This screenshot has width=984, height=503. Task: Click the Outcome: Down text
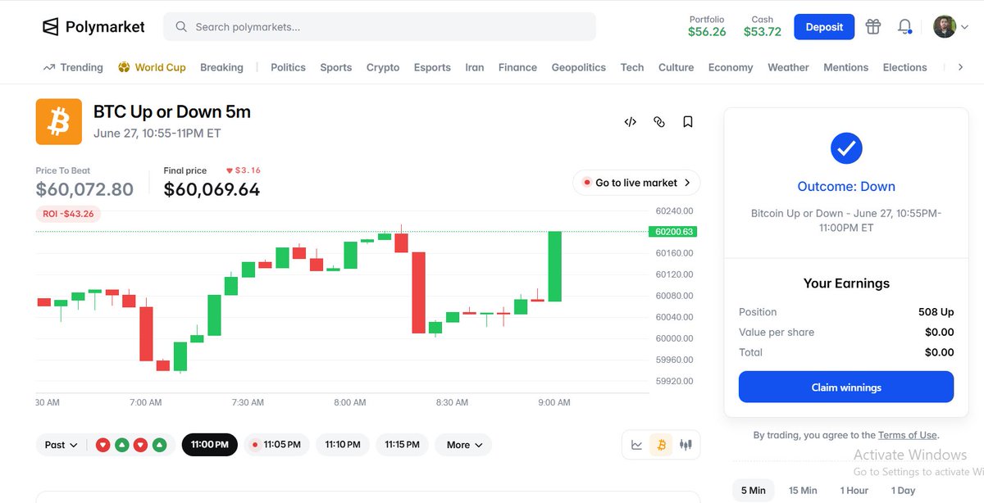click(846, 187)
